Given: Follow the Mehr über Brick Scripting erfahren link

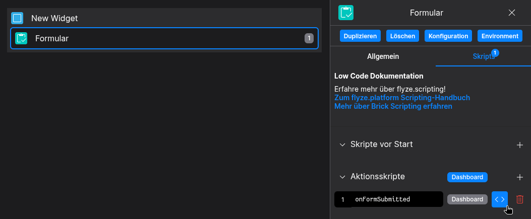Looking at the screenshot, I should pyautogui.click(x=393, y=106).
